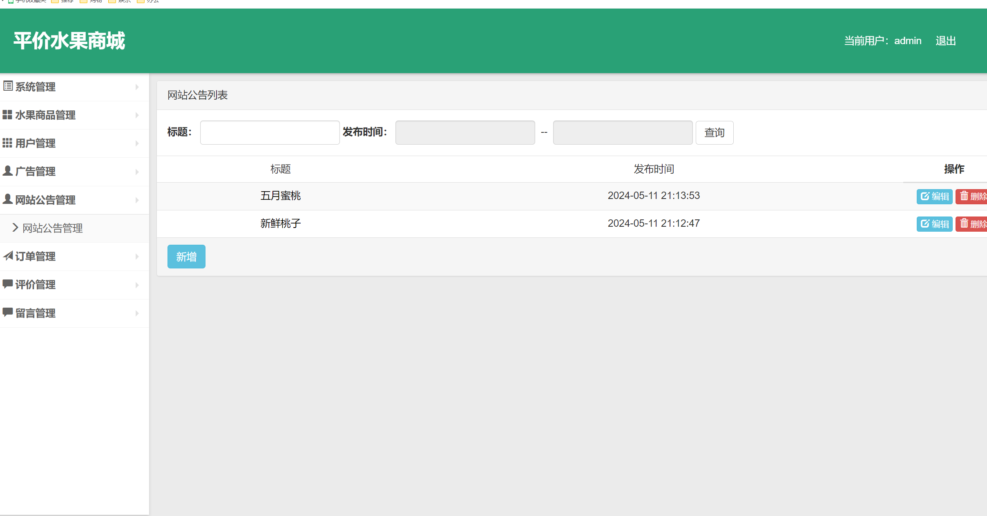Click the comment icon beside 留言管理
This screenshot has width=987, height=516.
tap(7, 312)
